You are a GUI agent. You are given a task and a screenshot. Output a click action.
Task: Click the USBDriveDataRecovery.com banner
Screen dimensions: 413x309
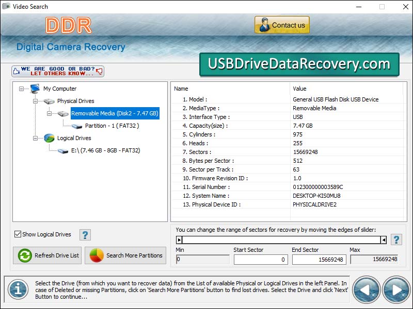point(299,63)
